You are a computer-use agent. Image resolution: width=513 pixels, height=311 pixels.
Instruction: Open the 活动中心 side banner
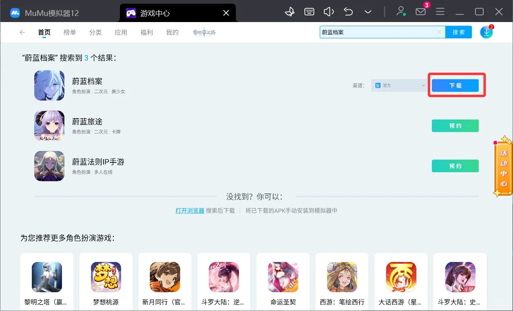(503, 167)
